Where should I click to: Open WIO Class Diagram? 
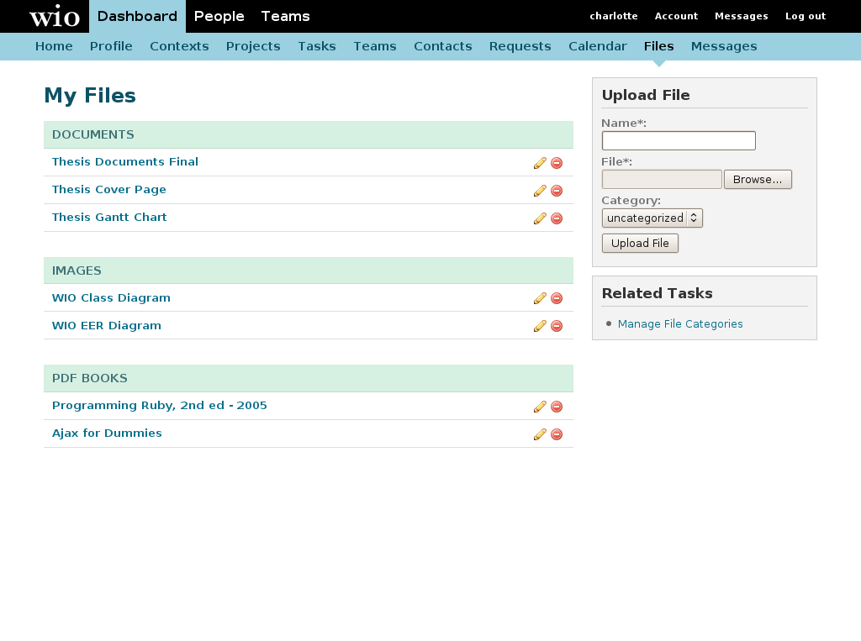111,298
